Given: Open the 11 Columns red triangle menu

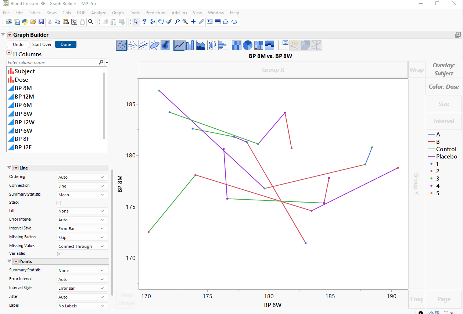Looking at the screenshot, I should (9, 54).
